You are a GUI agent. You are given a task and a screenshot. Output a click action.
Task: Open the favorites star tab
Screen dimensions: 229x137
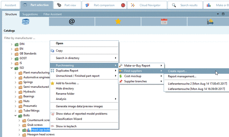pyautogui.click(x=118, y=22)
